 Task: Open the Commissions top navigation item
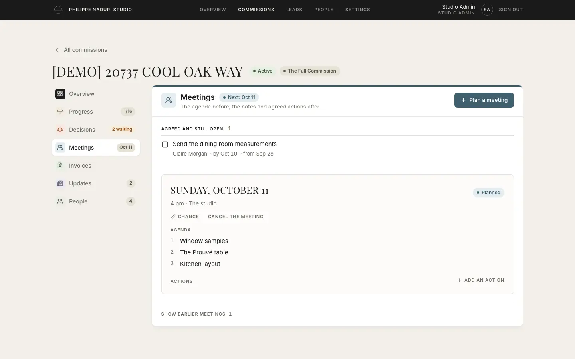tap(256, 10)
